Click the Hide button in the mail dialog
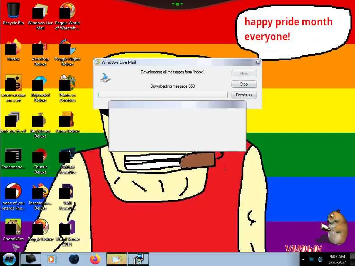 pyautogui.click(x=244, y=73)
